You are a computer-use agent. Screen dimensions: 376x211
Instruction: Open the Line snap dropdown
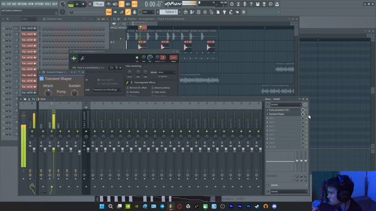148,12
